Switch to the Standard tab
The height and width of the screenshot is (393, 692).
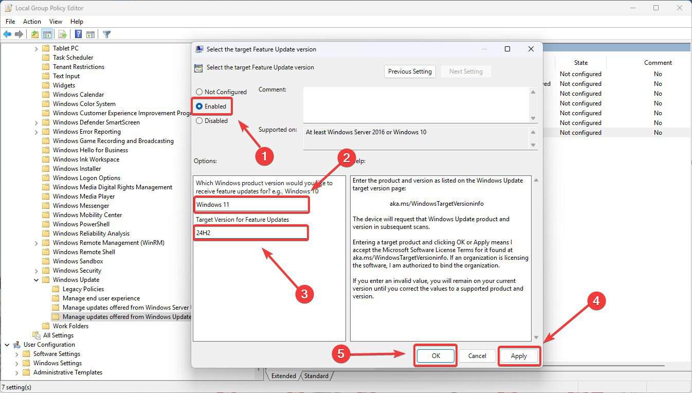pos(316,376)
